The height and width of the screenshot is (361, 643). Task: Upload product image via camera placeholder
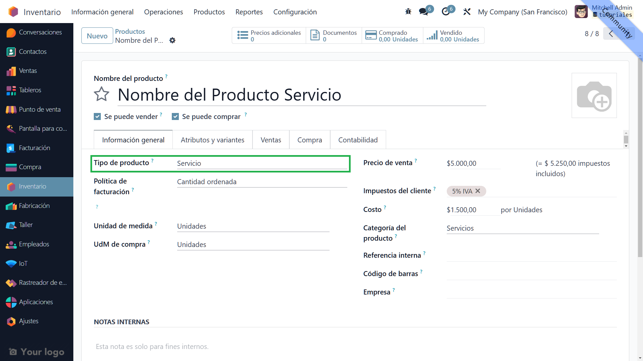coord(594,96)
